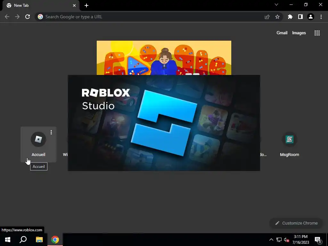Close the New Tab tab
The height and width of the screenshot is (246, 328).
pyautogui.click(x=74, y=5)
